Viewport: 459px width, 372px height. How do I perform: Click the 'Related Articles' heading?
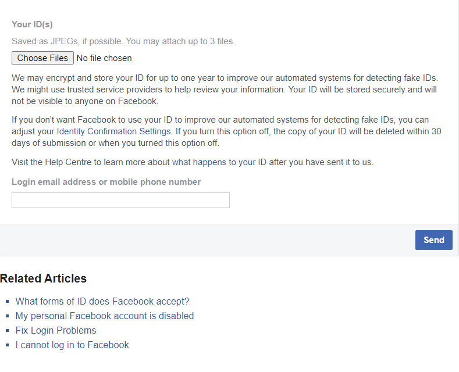coord(43,278)
